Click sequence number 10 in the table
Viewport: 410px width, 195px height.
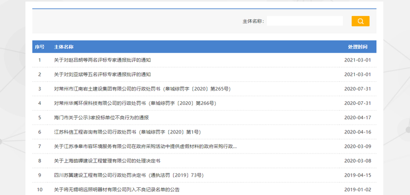(40, 189)
